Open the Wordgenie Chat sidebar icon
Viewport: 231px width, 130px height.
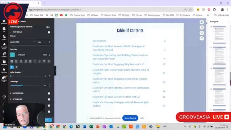point(4,79)
